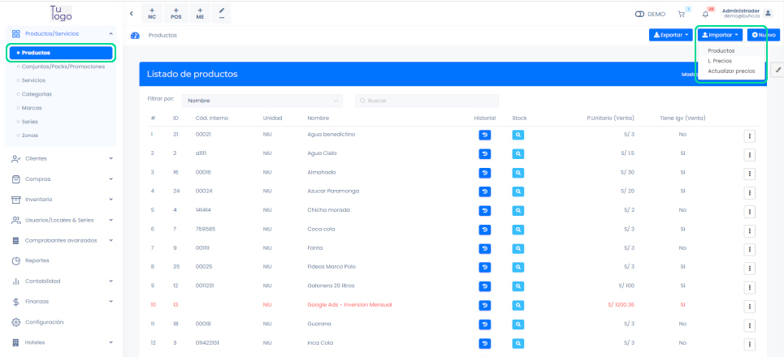The width and height of the screenshot is (784, 357).
Task: Open the dashboard gauge icon in breadcrumb
Action: [x=135, y=36]
